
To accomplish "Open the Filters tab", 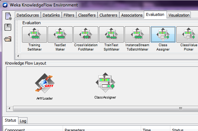I will [69, 15].
